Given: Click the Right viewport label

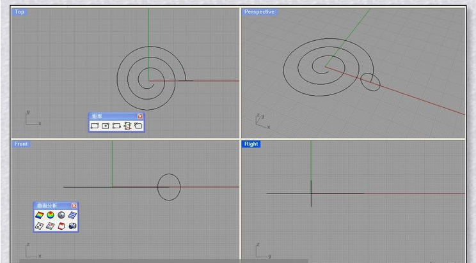Looking at the screenshot, I should point(251,144).
